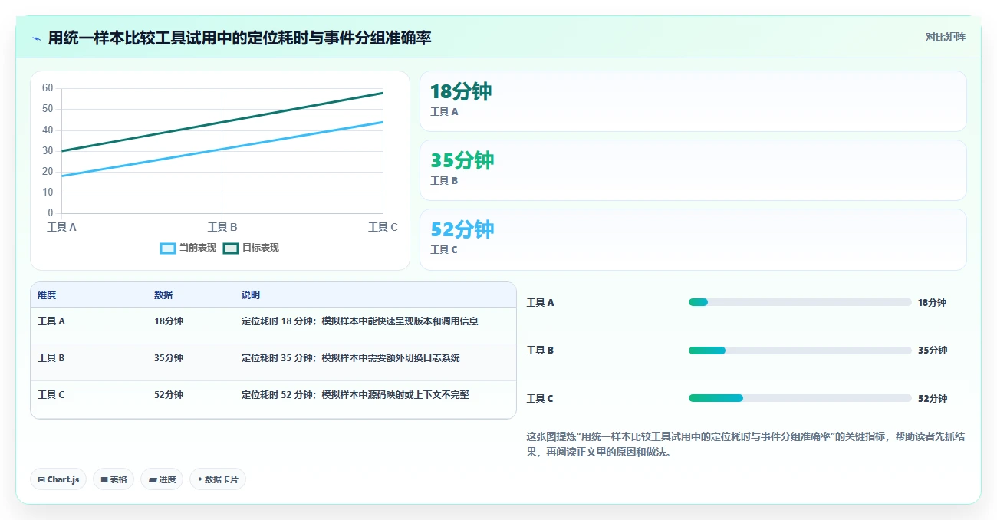
Task: Click the 工具 C cell in the table
Action: tap(51, 395)
